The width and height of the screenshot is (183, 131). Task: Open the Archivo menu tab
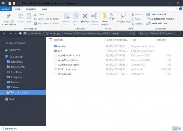[x=6, y=9]
